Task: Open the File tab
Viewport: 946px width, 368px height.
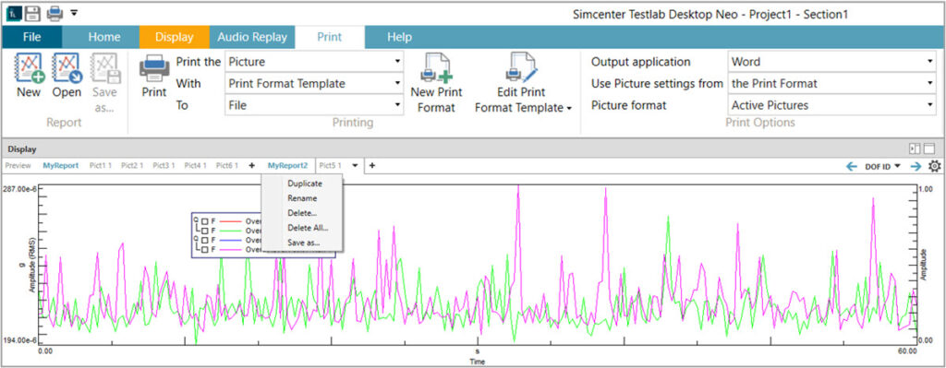Action: pos(32,37)
